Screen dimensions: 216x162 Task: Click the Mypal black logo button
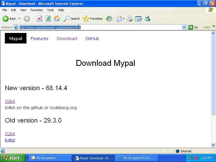pos(16,38)
